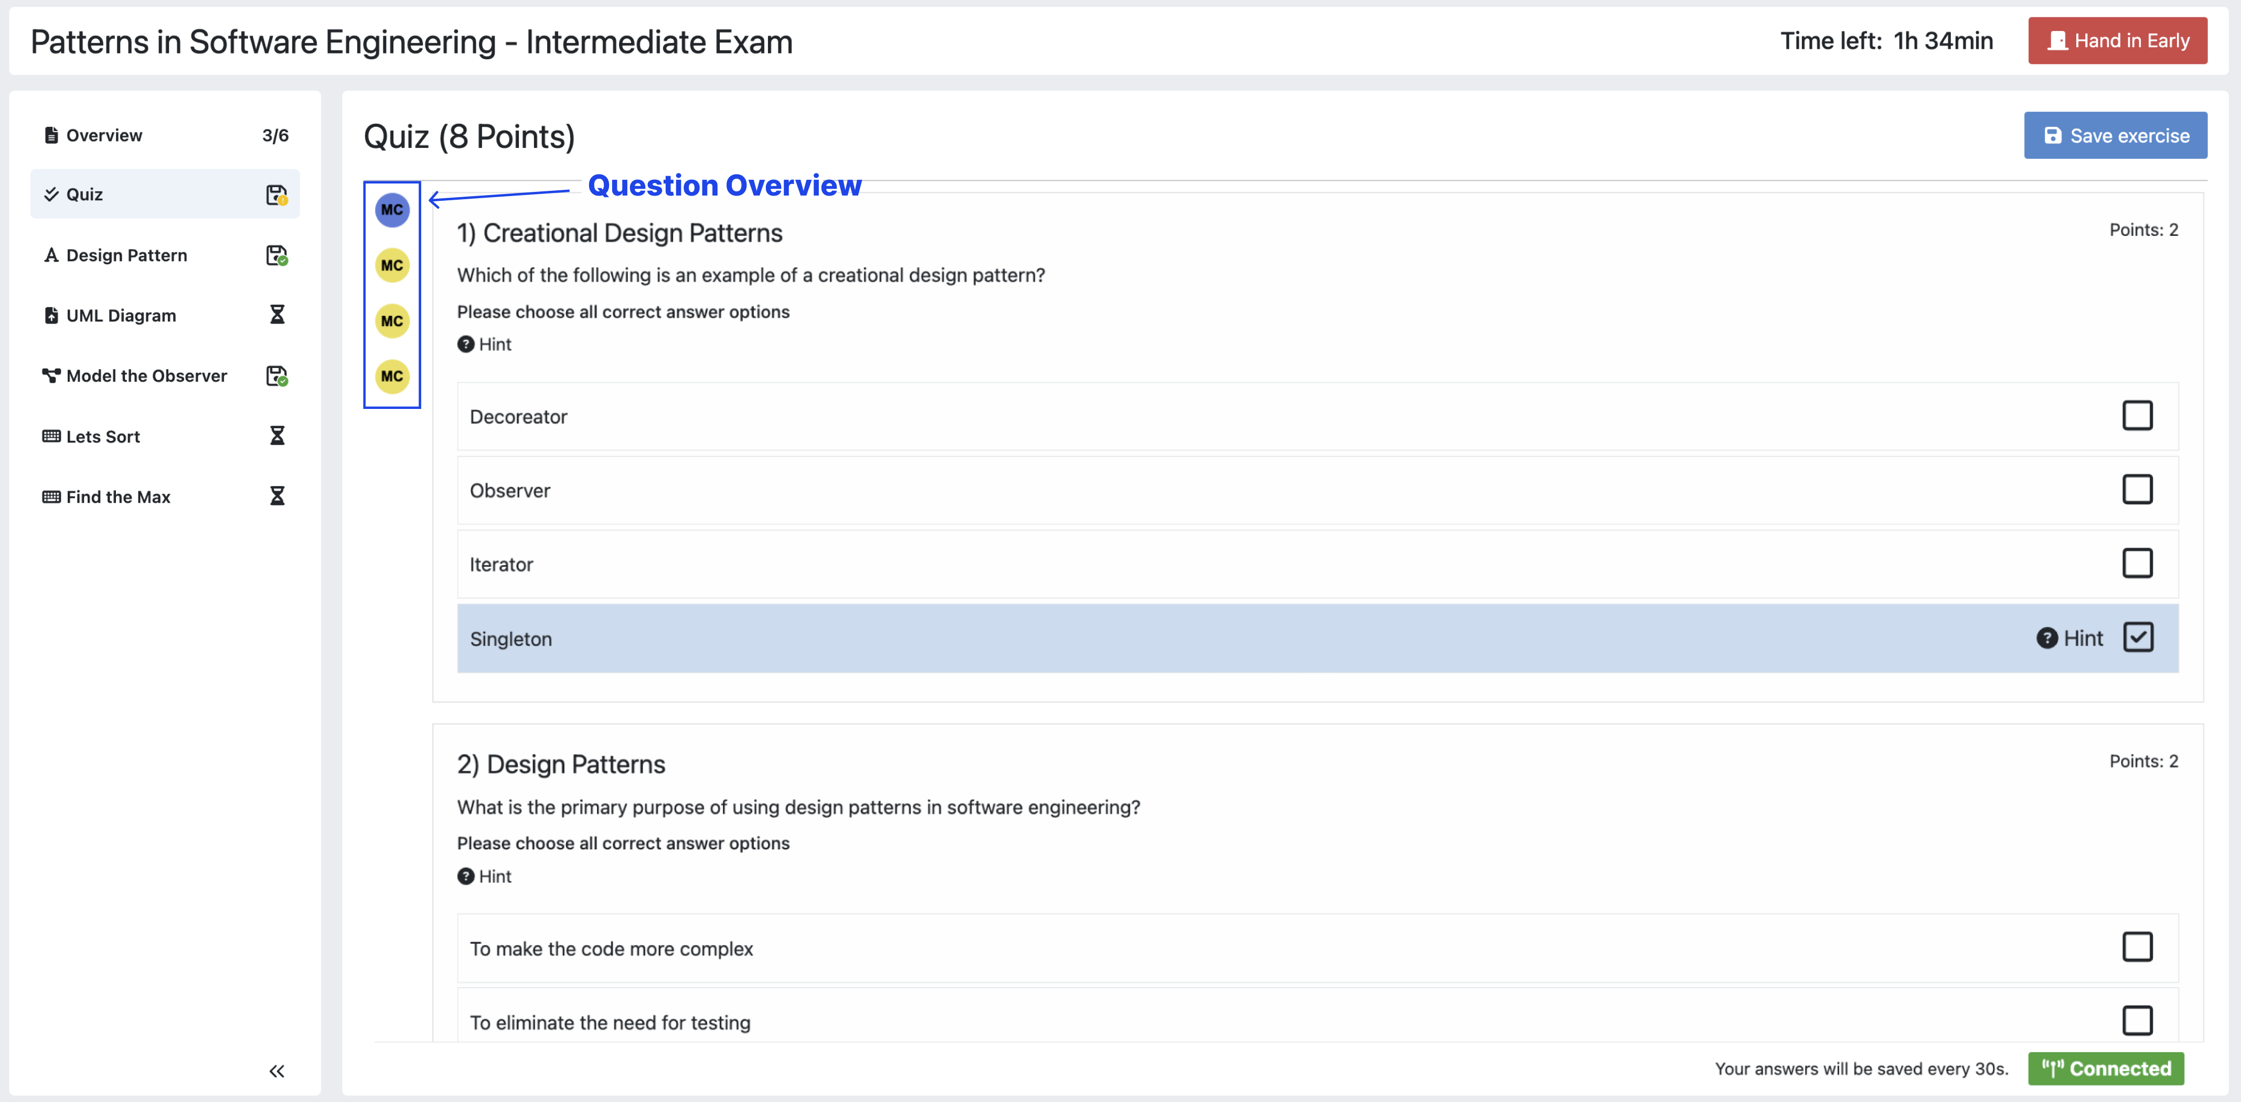The width and height of the screenshot is (2241, 1102).
Task: Uncheck the Singleton answer checkbox
Action: pos(2138,636)
